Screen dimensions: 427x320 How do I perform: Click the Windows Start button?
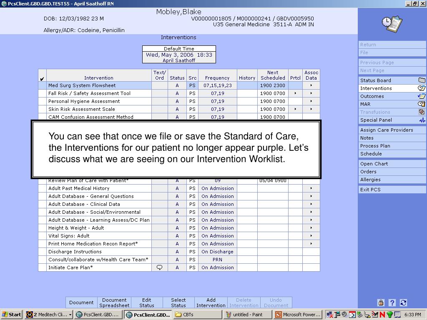point(11,315)
